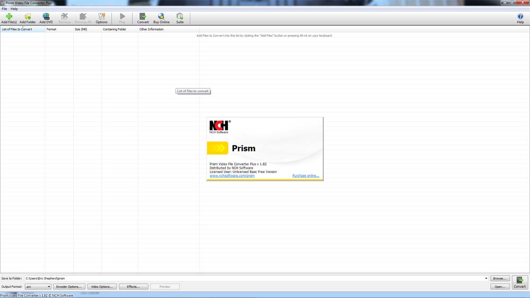Open the Options toolbar icon
The image size is (530, 298).
(101, 18)
